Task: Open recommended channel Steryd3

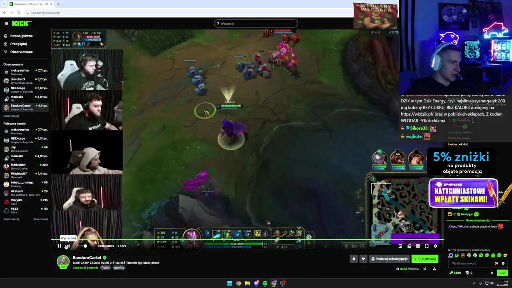Action: [26, 202]
